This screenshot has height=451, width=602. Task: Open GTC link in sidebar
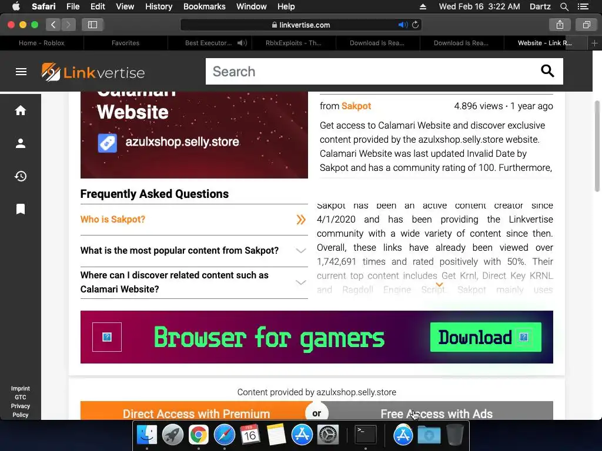(x=21, y=398)
